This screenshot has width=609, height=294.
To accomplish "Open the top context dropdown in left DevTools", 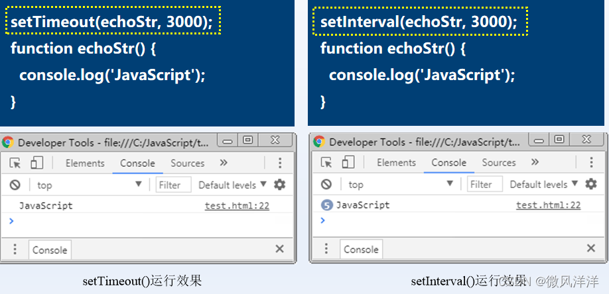I will click(90, 185).
